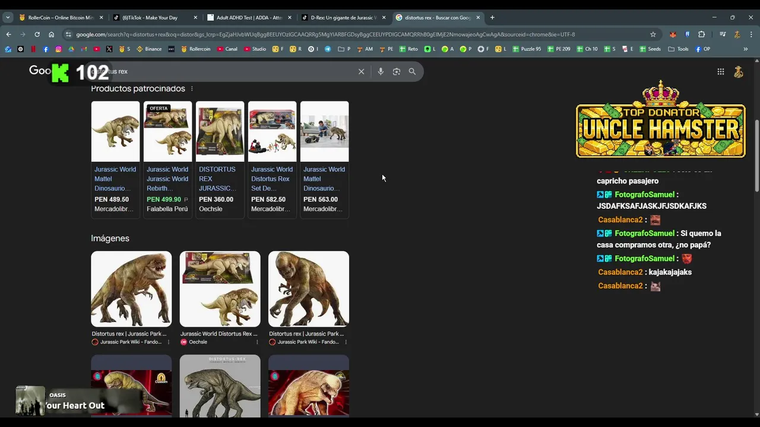
Task: Open more options for Oechsle image result
Action: tap(257, 342)
